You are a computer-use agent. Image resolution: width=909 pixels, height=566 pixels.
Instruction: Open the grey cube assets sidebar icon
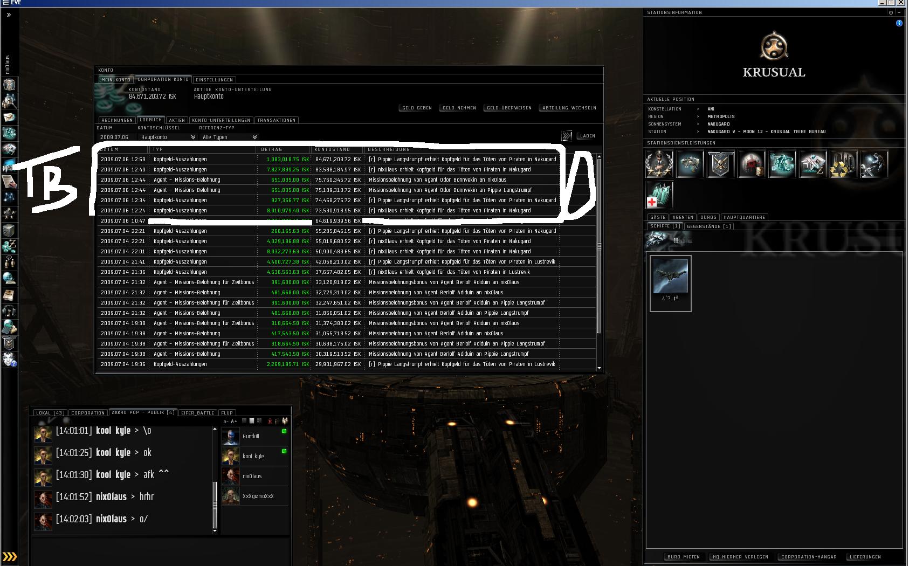(9, 230)
